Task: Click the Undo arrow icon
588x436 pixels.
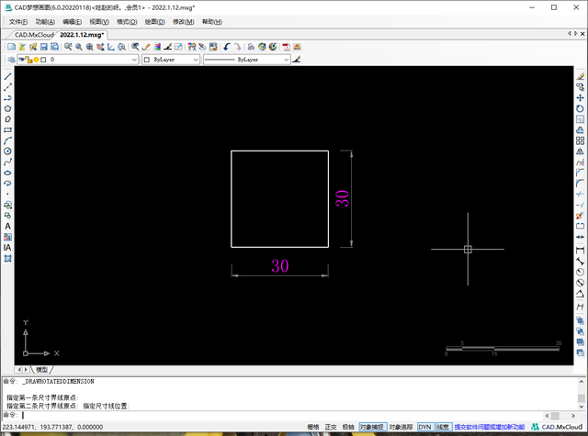Action: (x=225, y=46)
